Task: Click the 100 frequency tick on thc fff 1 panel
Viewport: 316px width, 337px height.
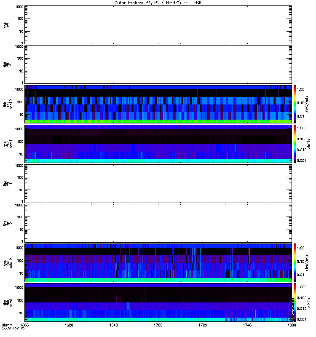Action: [20, 177]
